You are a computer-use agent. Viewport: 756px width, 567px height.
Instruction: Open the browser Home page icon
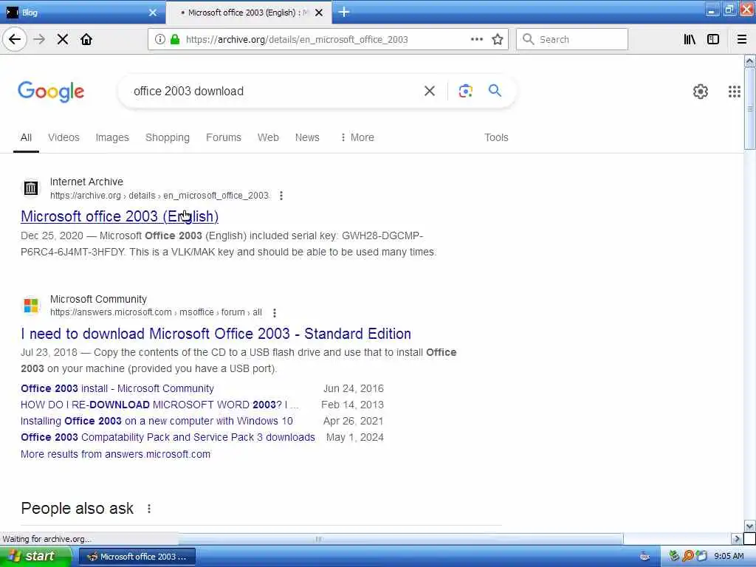click(x=86, y=40)
